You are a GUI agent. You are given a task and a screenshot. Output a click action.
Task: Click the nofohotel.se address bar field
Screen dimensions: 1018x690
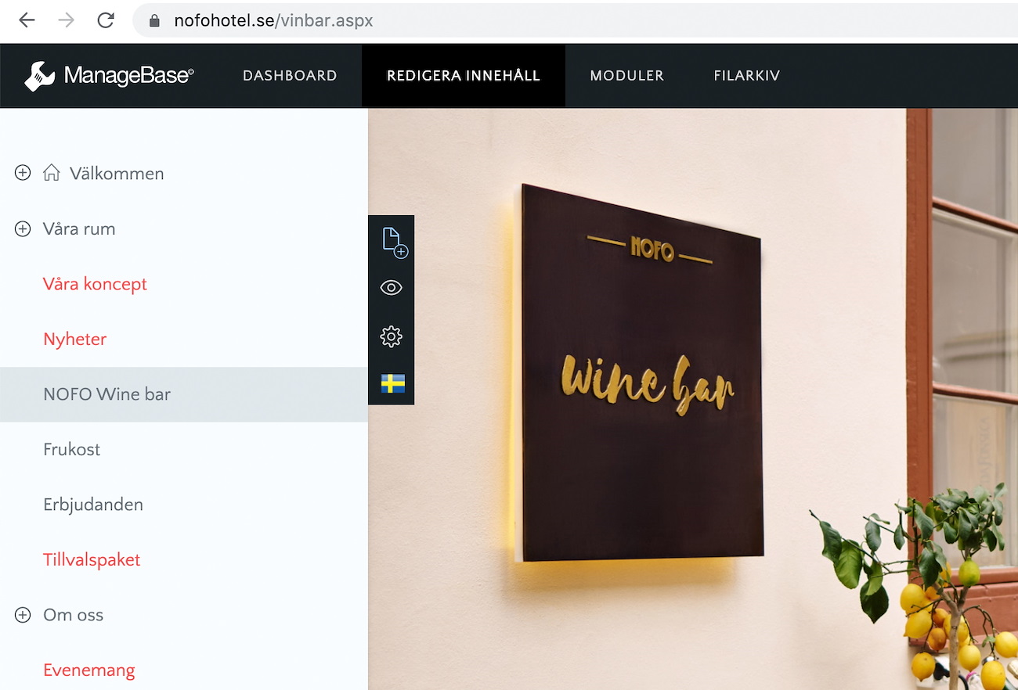point(576,21)
